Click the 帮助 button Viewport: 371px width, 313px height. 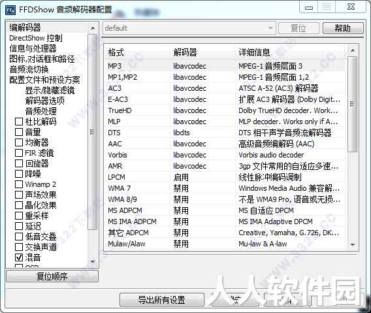pyautogui.click(x=343, y=28)
